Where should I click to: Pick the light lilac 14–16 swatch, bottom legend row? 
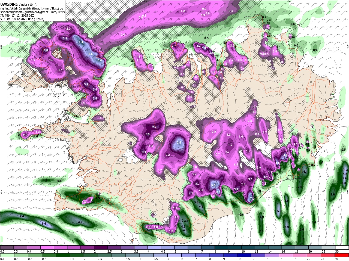point(272,255)
